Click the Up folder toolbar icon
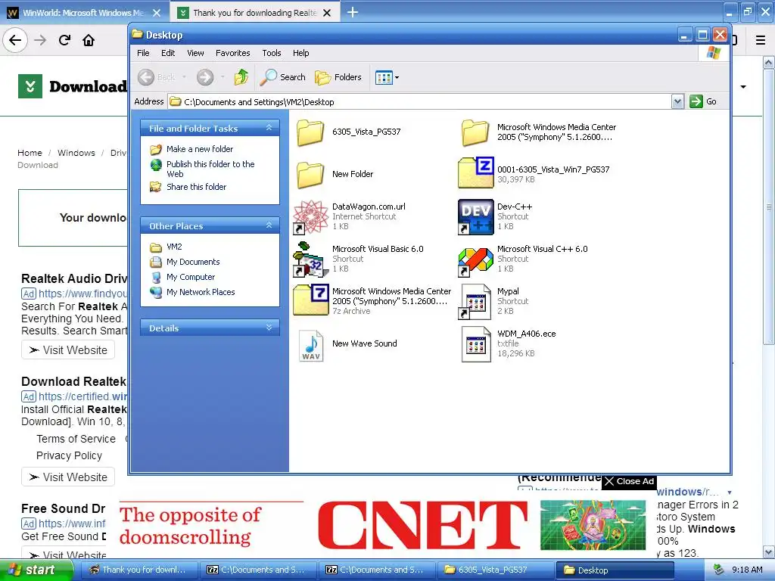Screen dimensions: 775x581 (241, 77)
